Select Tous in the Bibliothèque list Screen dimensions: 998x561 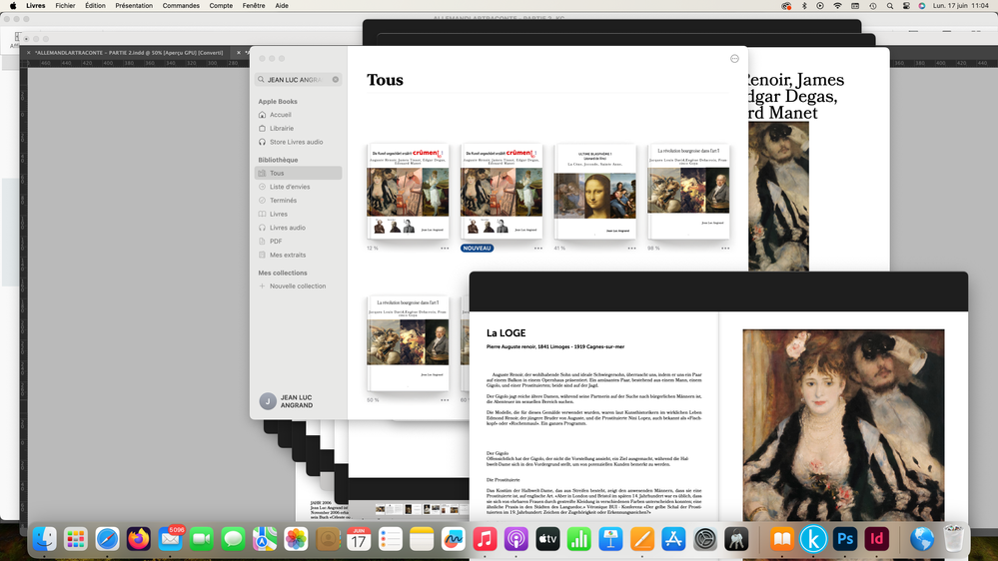(298, 173)
